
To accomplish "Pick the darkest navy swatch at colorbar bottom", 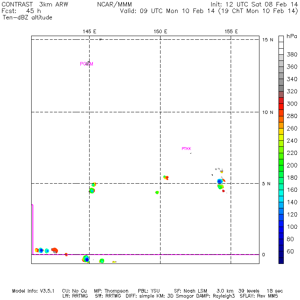I will coord(281,261).
